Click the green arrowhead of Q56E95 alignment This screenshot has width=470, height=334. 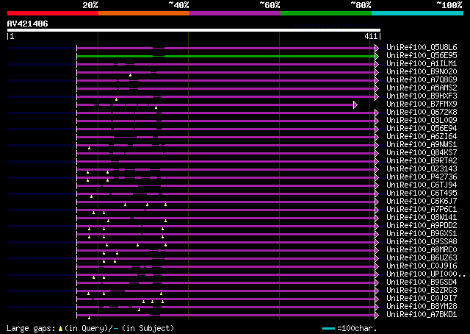(377, 56)
